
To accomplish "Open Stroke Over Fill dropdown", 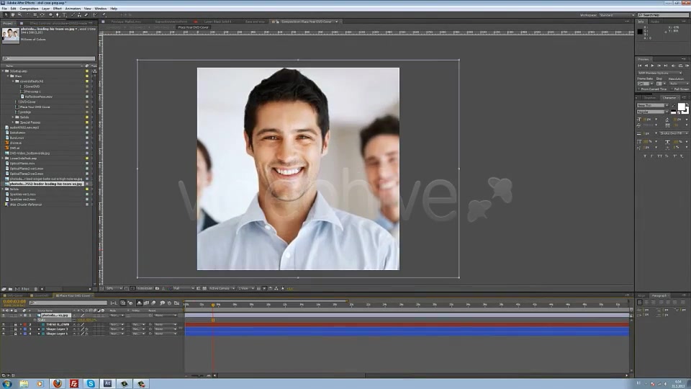I will (x=674, y=133).
